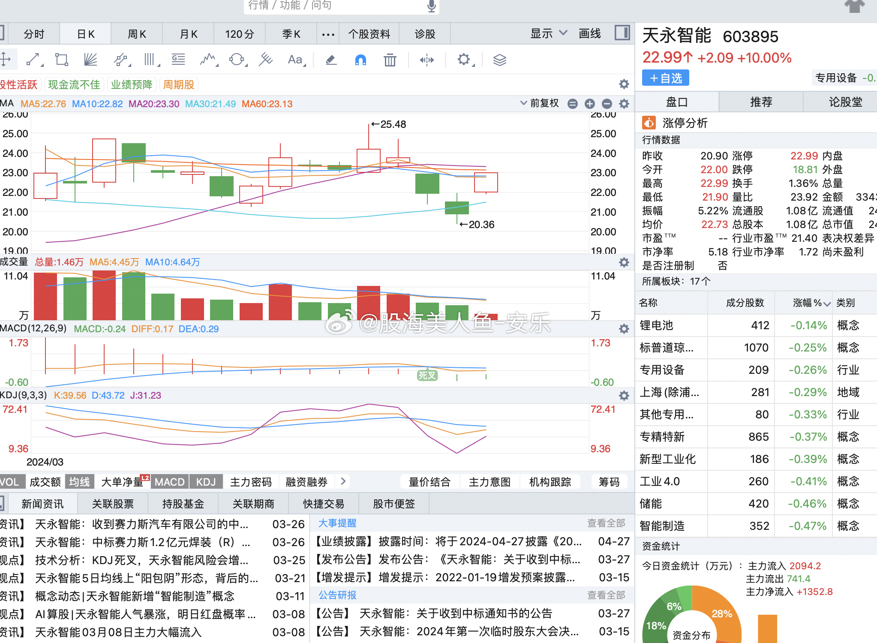877x643 pixels.
Task: Switch to the 周K chart tab
Action: [137, 34]
